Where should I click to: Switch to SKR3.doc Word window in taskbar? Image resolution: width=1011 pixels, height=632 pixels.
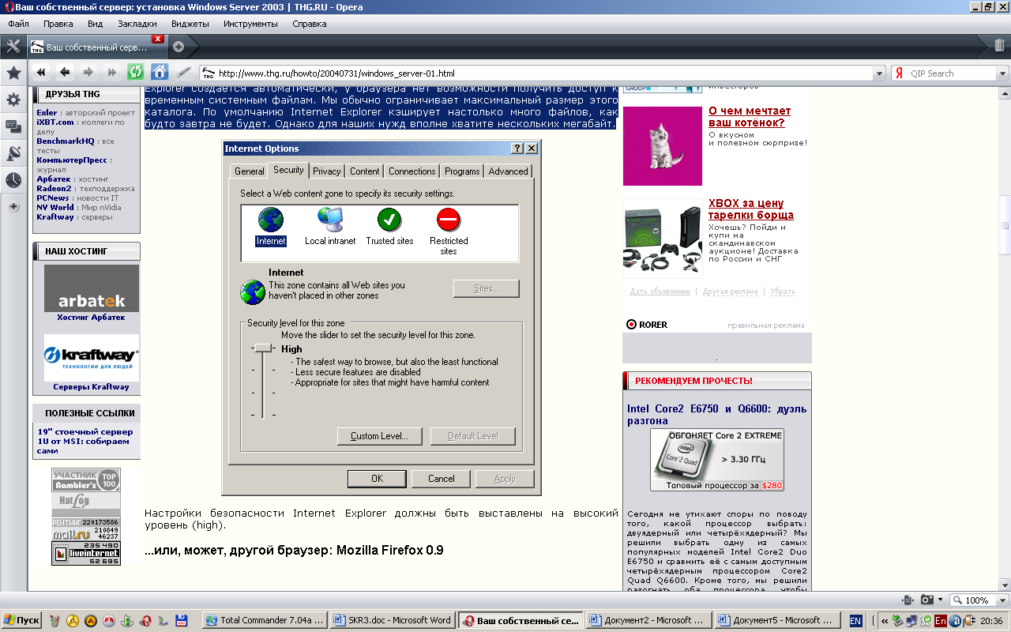pyautogui.click(x=392, y=621)
